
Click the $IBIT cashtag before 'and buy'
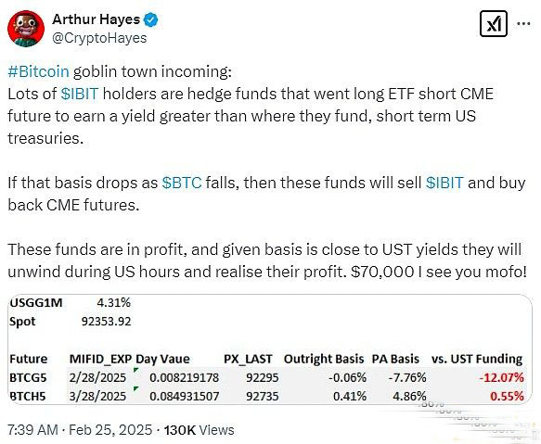click(x=444, y=183)
